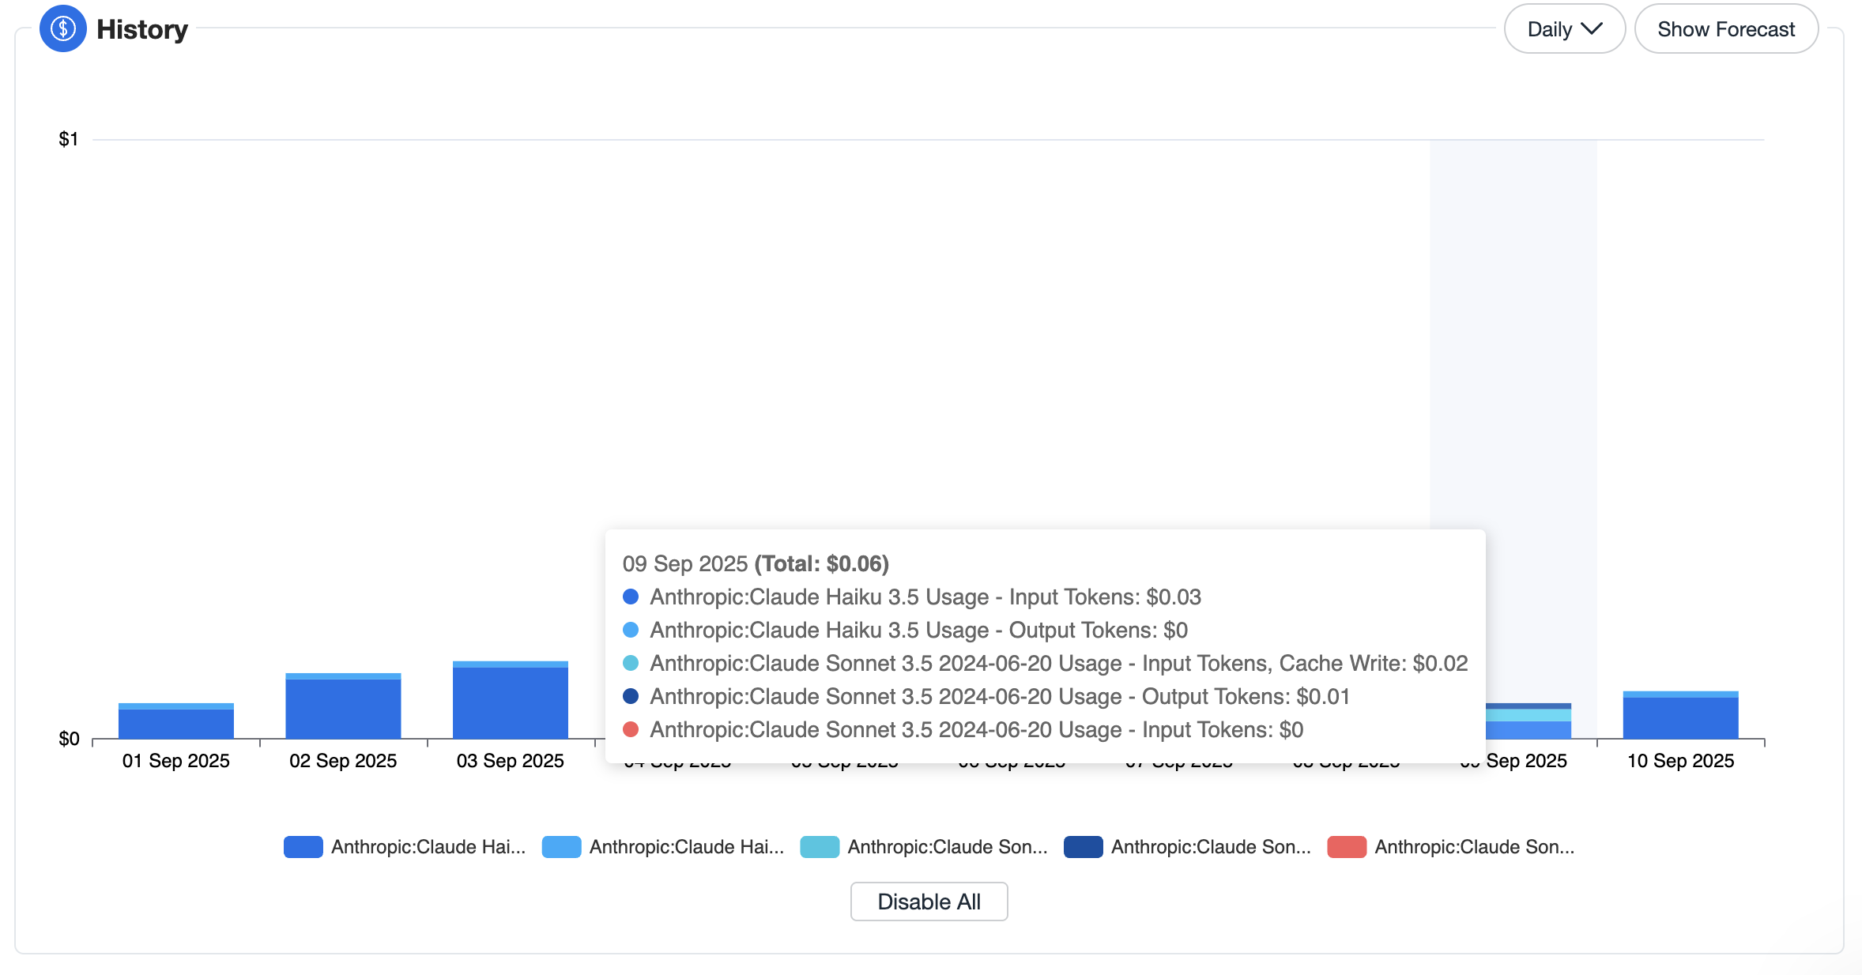Click the red dot in the tooltip
This screenshot has height=975, width=1862.
(x=631, y=729)
